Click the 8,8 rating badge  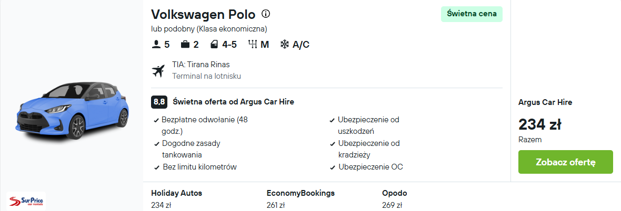pyautogui.click(x=159, y=102)
